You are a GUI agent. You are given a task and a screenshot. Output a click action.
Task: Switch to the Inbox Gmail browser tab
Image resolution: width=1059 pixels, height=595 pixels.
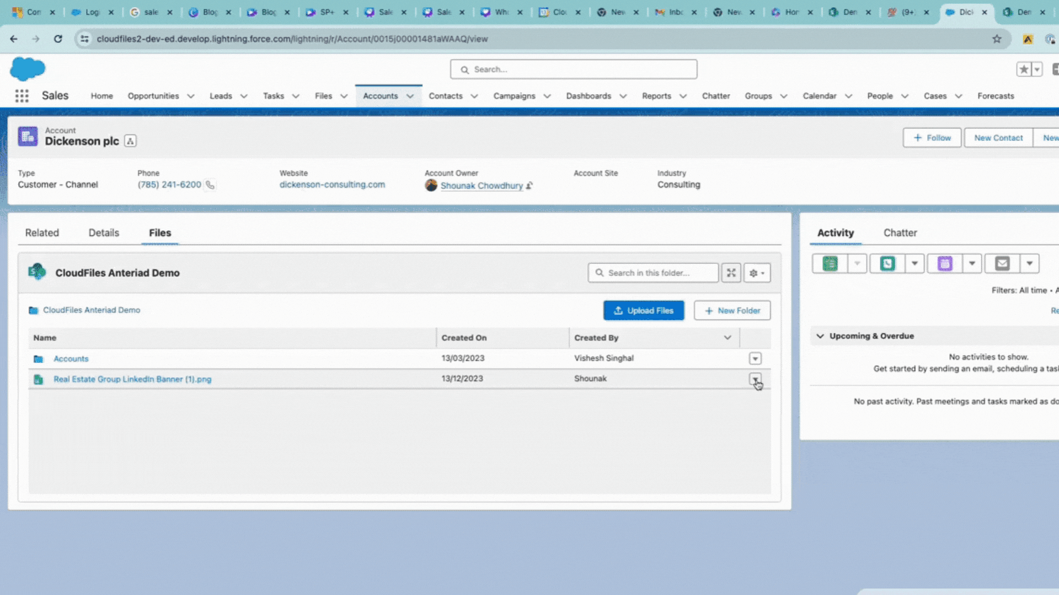(676, 12)
